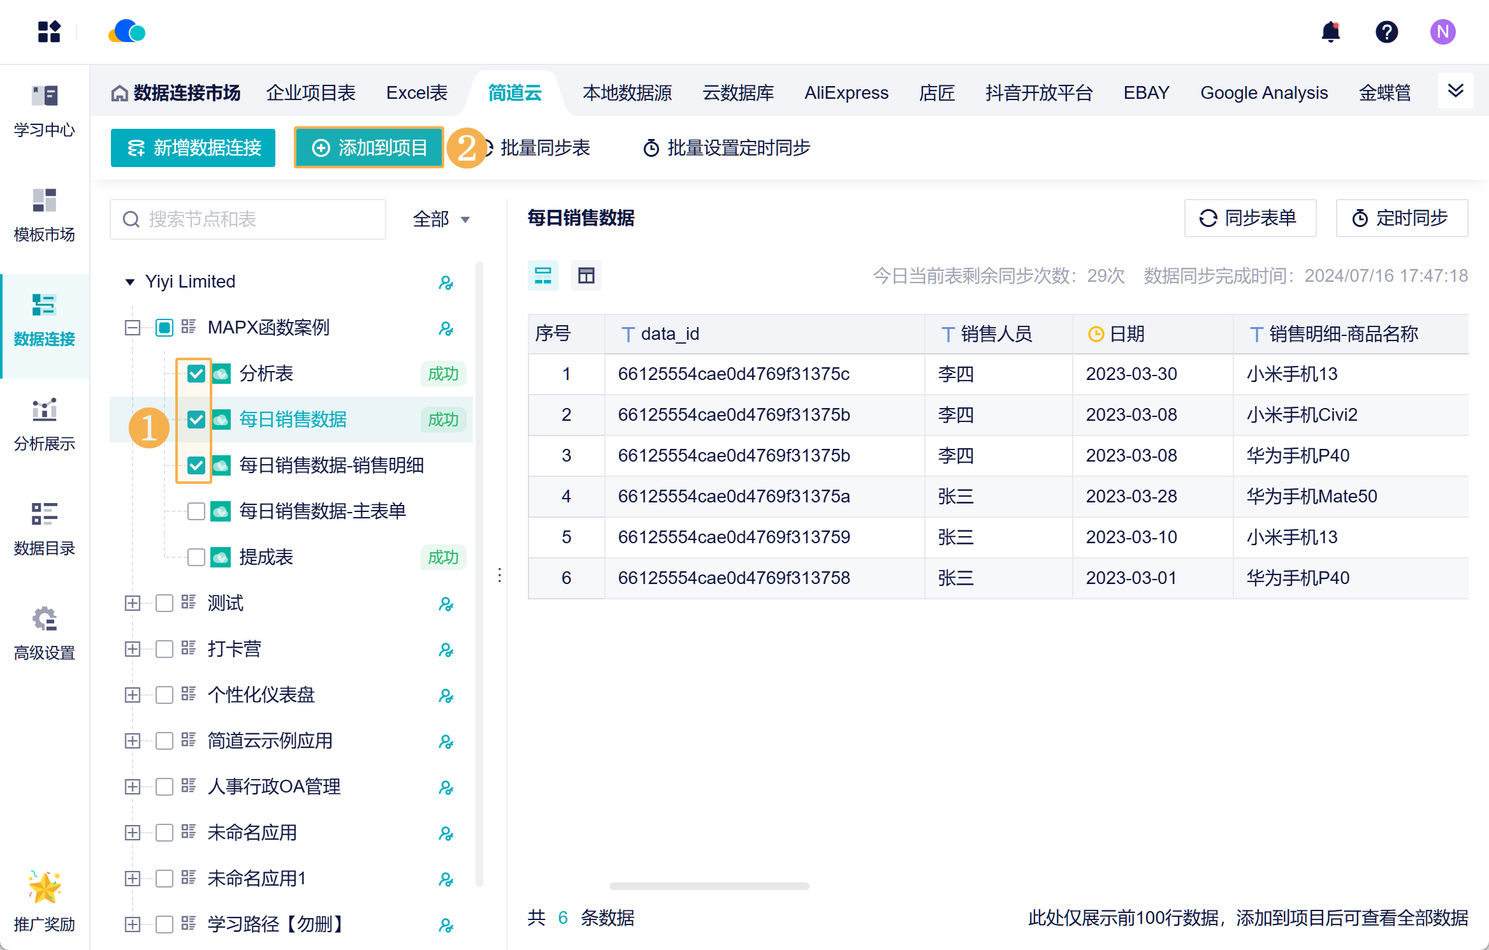Expand the 打卡营 tree node

(133, 649)
